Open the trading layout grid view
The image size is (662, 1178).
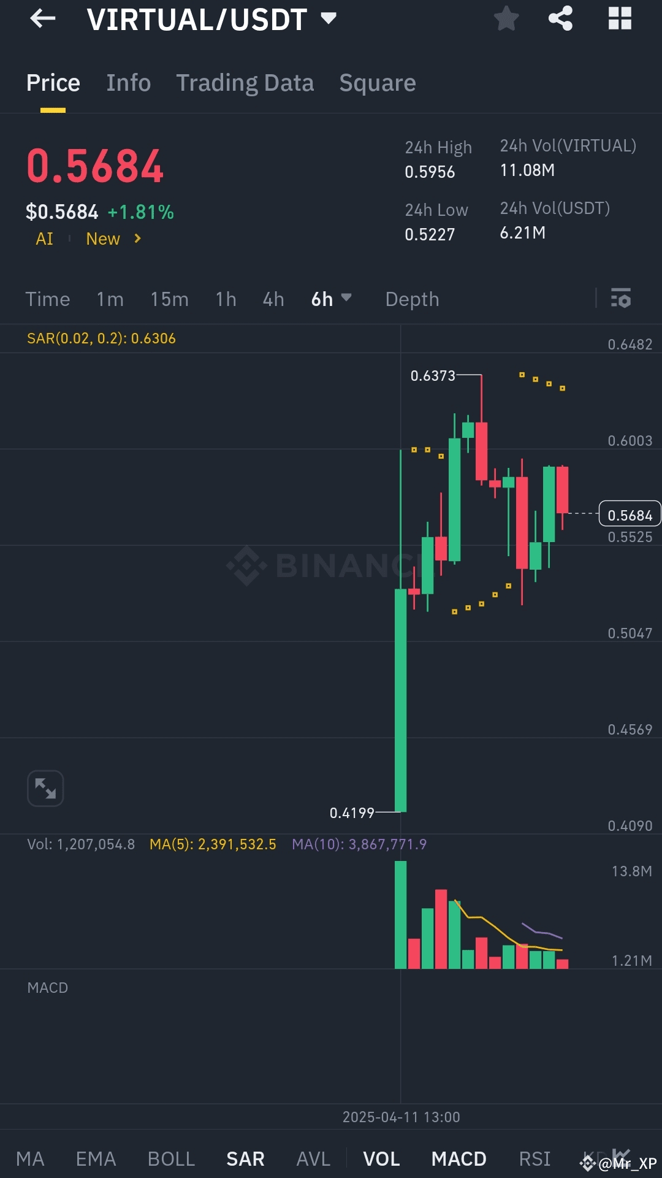pos(620,18)
